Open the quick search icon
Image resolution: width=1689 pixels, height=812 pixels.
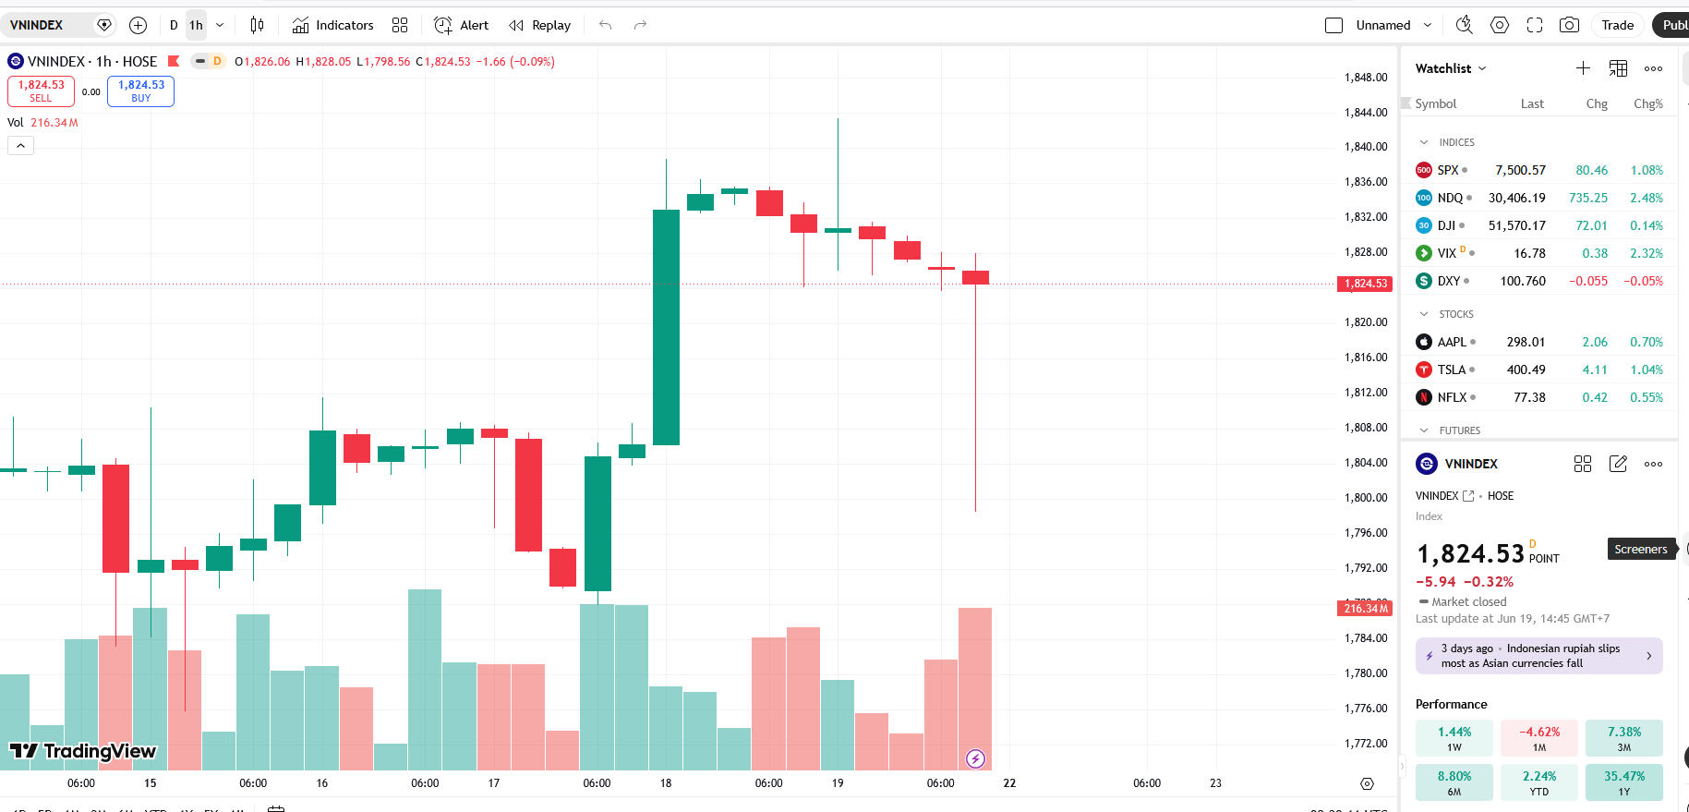[x=1465, y=25]
